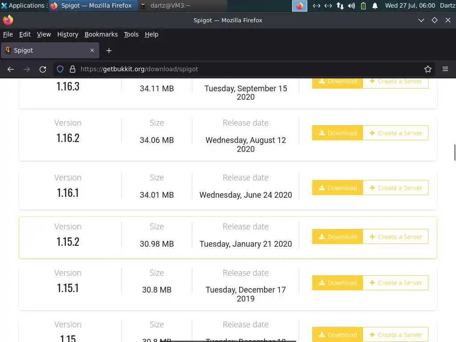
Task: Roll up window with title bar chevron
Action: click(421, 20)
